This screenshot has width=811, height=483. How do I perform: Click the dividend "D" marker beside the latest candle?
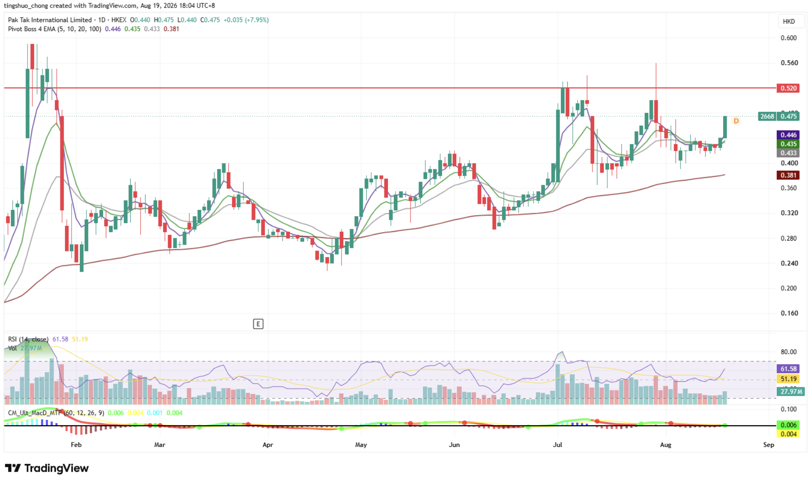tap(736, 121)
